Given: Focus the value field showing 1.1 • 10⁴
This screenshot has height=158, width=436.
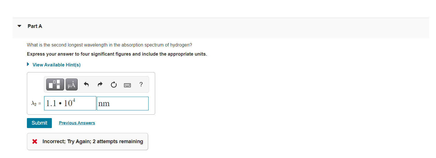Looking at the screenshot, I should click(70, 103).
